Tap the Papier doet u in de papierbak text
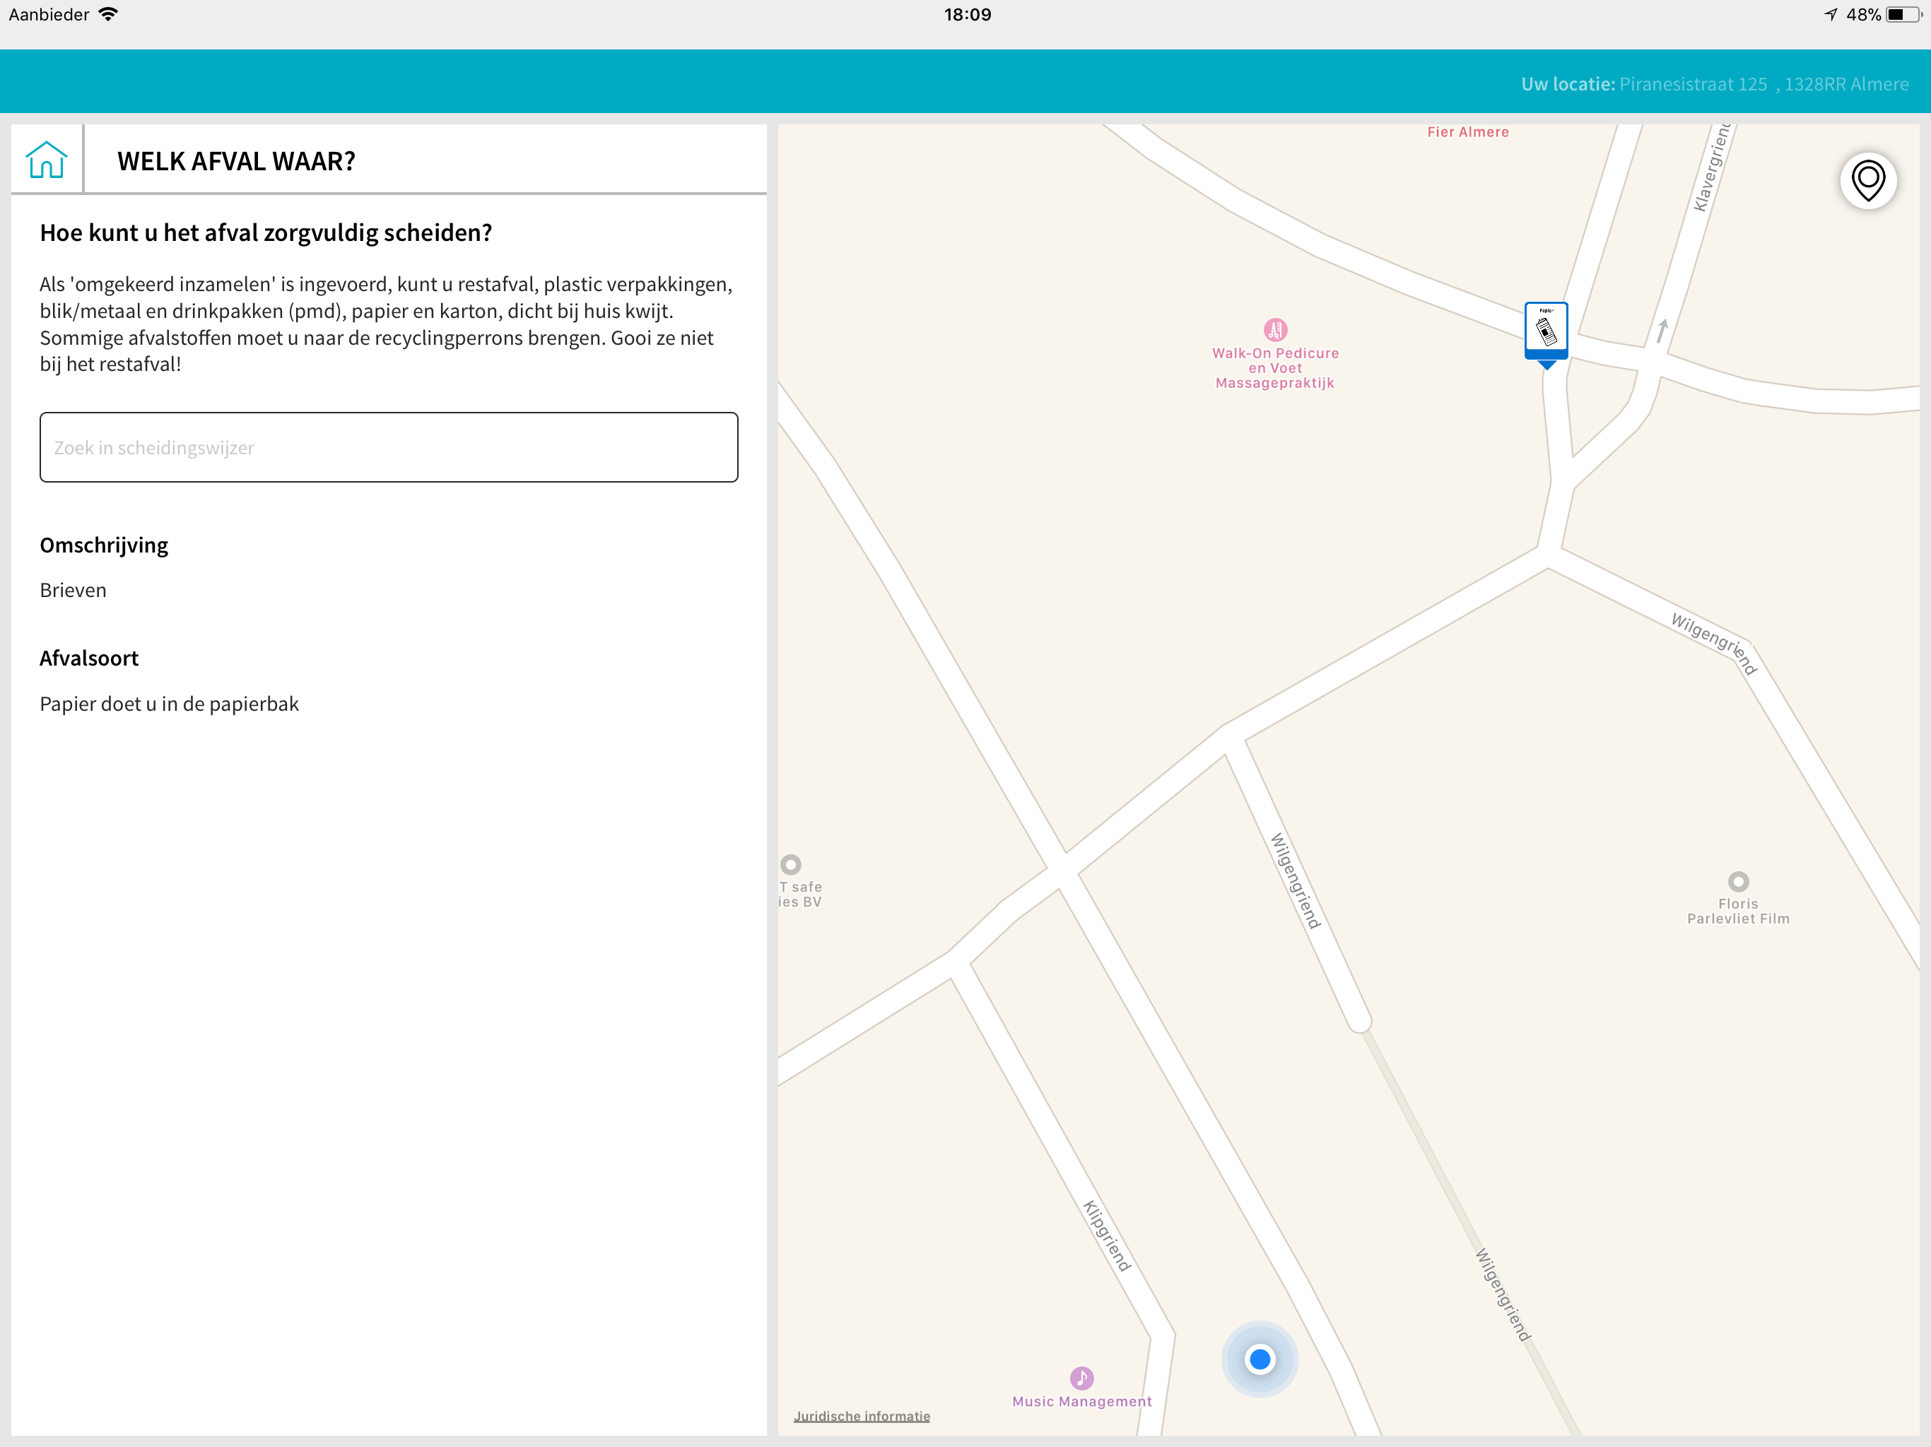The height and width of the screenshot is (1447, 1931). click(x=170, y=704)
